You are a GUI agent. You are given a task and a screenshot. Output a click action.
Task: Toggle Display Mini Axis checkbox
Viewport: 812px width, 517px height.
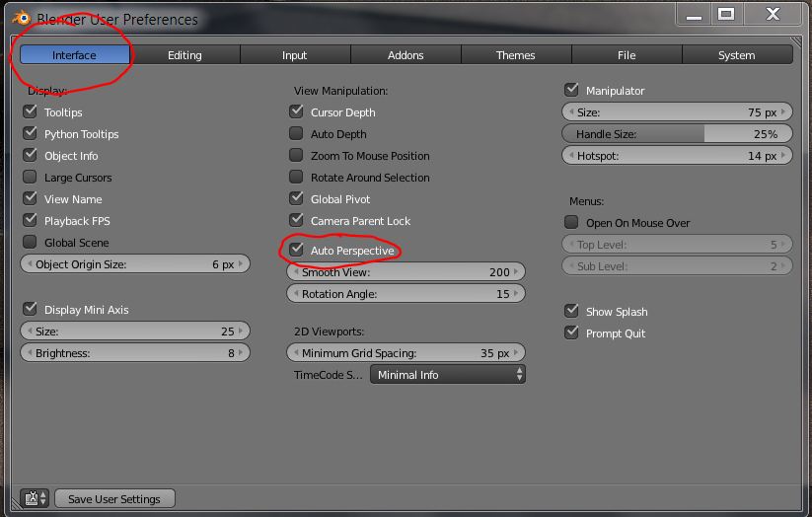(30, 309)
